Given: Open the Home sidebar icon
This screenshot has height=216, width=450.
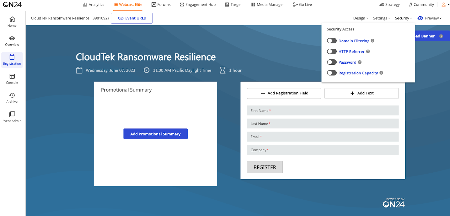Looking at the screenshot, I should click(x=12, y=22).
